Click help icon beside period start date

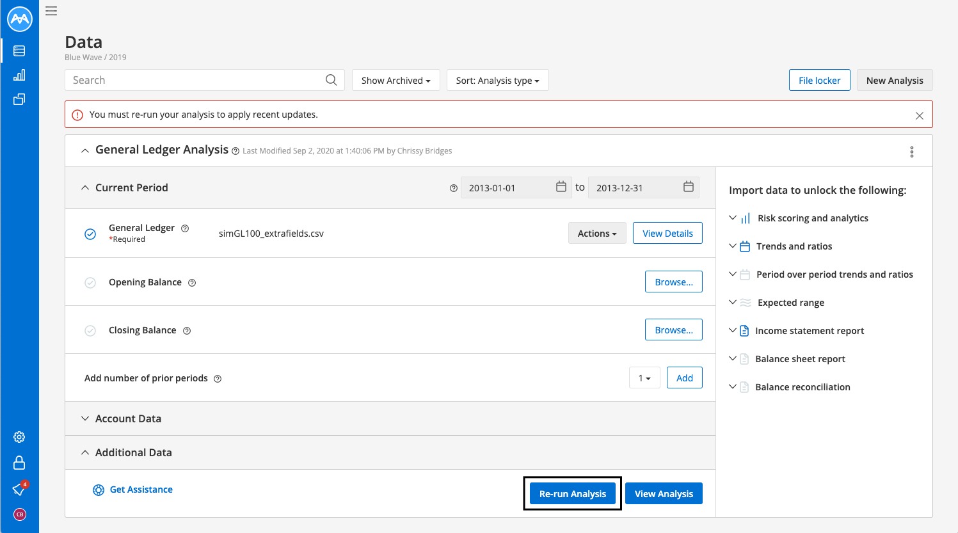454,188
